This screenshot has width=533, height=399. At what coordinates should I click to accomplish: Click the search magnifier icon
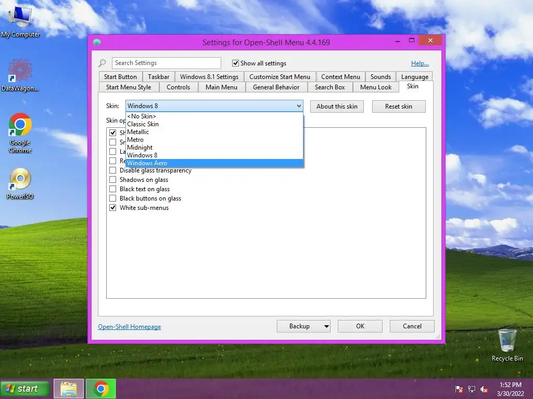point(103,63)
